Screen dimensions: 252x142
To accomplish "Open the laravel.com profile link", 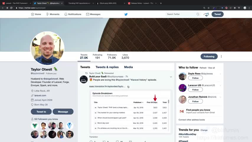I will pyautogui.click(x=40, y=96).
